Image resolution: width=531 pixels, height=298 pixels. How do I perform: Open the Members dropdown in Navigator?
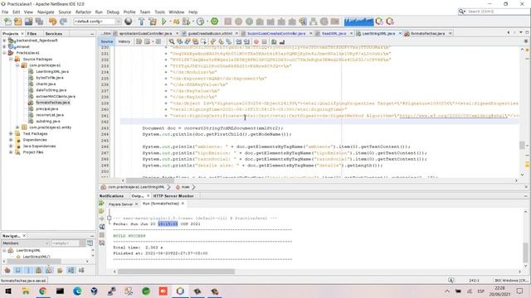(26, 243)
